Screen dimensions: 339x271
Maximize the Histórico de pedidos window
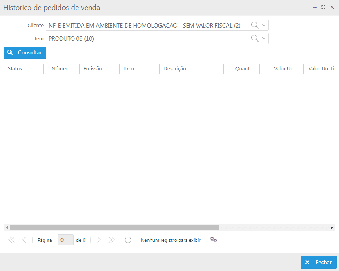[323, 7]
